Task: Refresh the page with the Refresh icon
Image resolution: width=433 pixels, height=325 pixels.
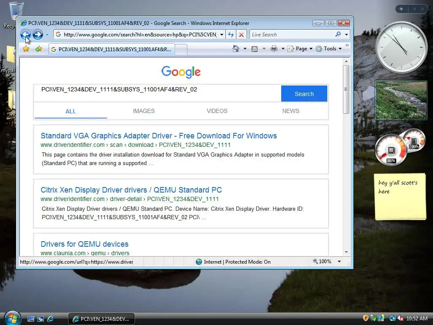Action: (231, 35)
